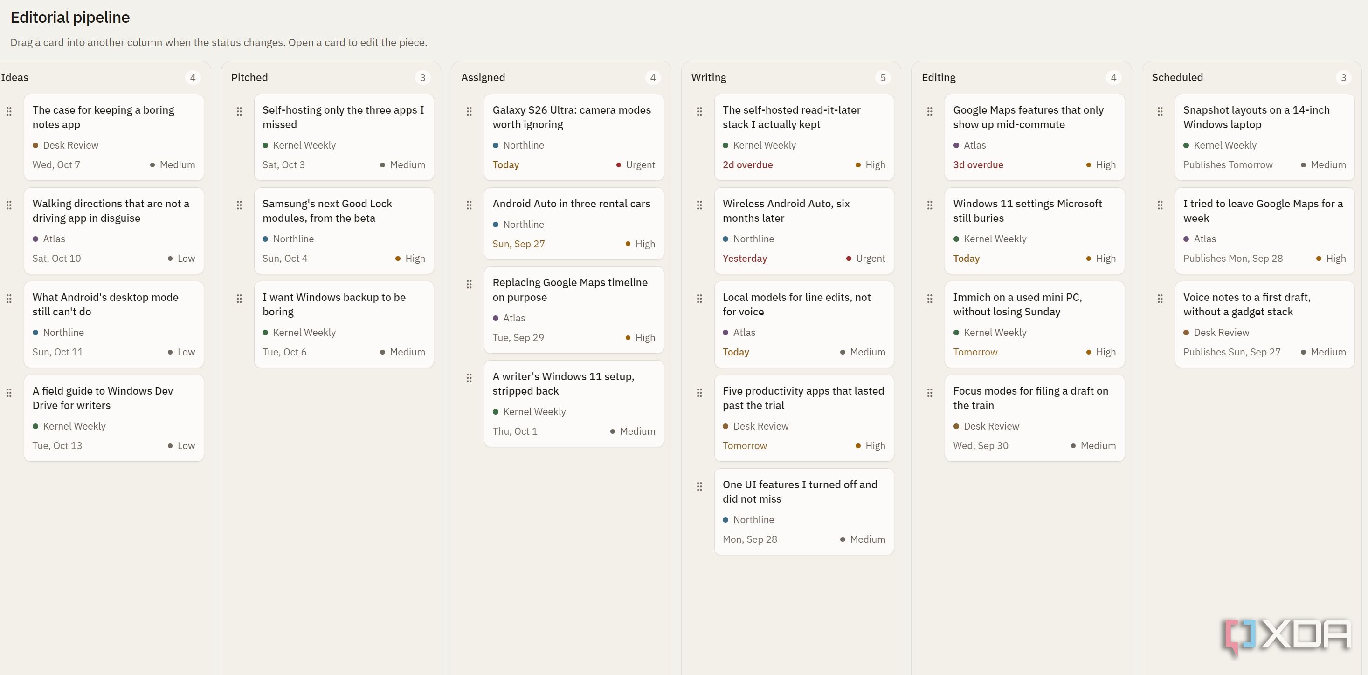
Task: Click the drag handle for 'A field guide to Windows Dev Drive'
Action: (x=9, y=393)
